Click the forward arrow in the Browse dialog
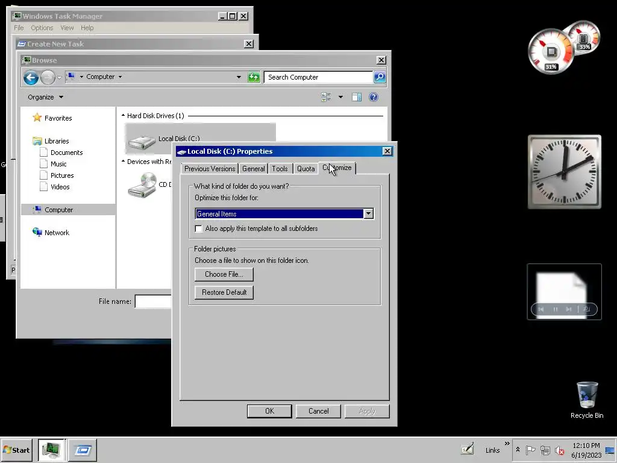 click(x=48, y=77)
